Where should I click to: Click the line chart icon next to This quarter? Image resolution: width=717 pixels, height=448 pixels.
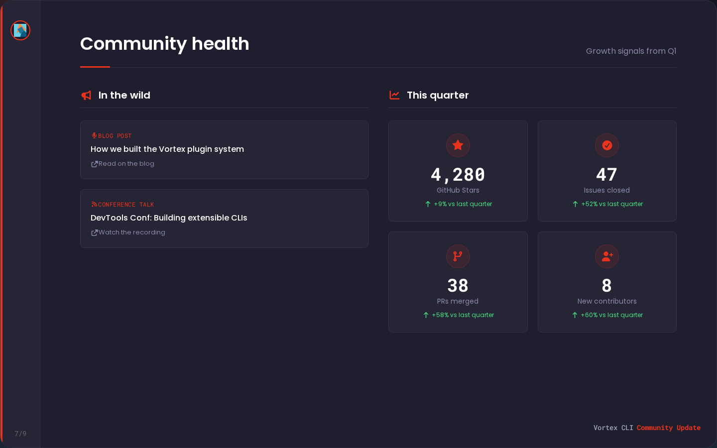pyautogui.click(x=394, y=95)
